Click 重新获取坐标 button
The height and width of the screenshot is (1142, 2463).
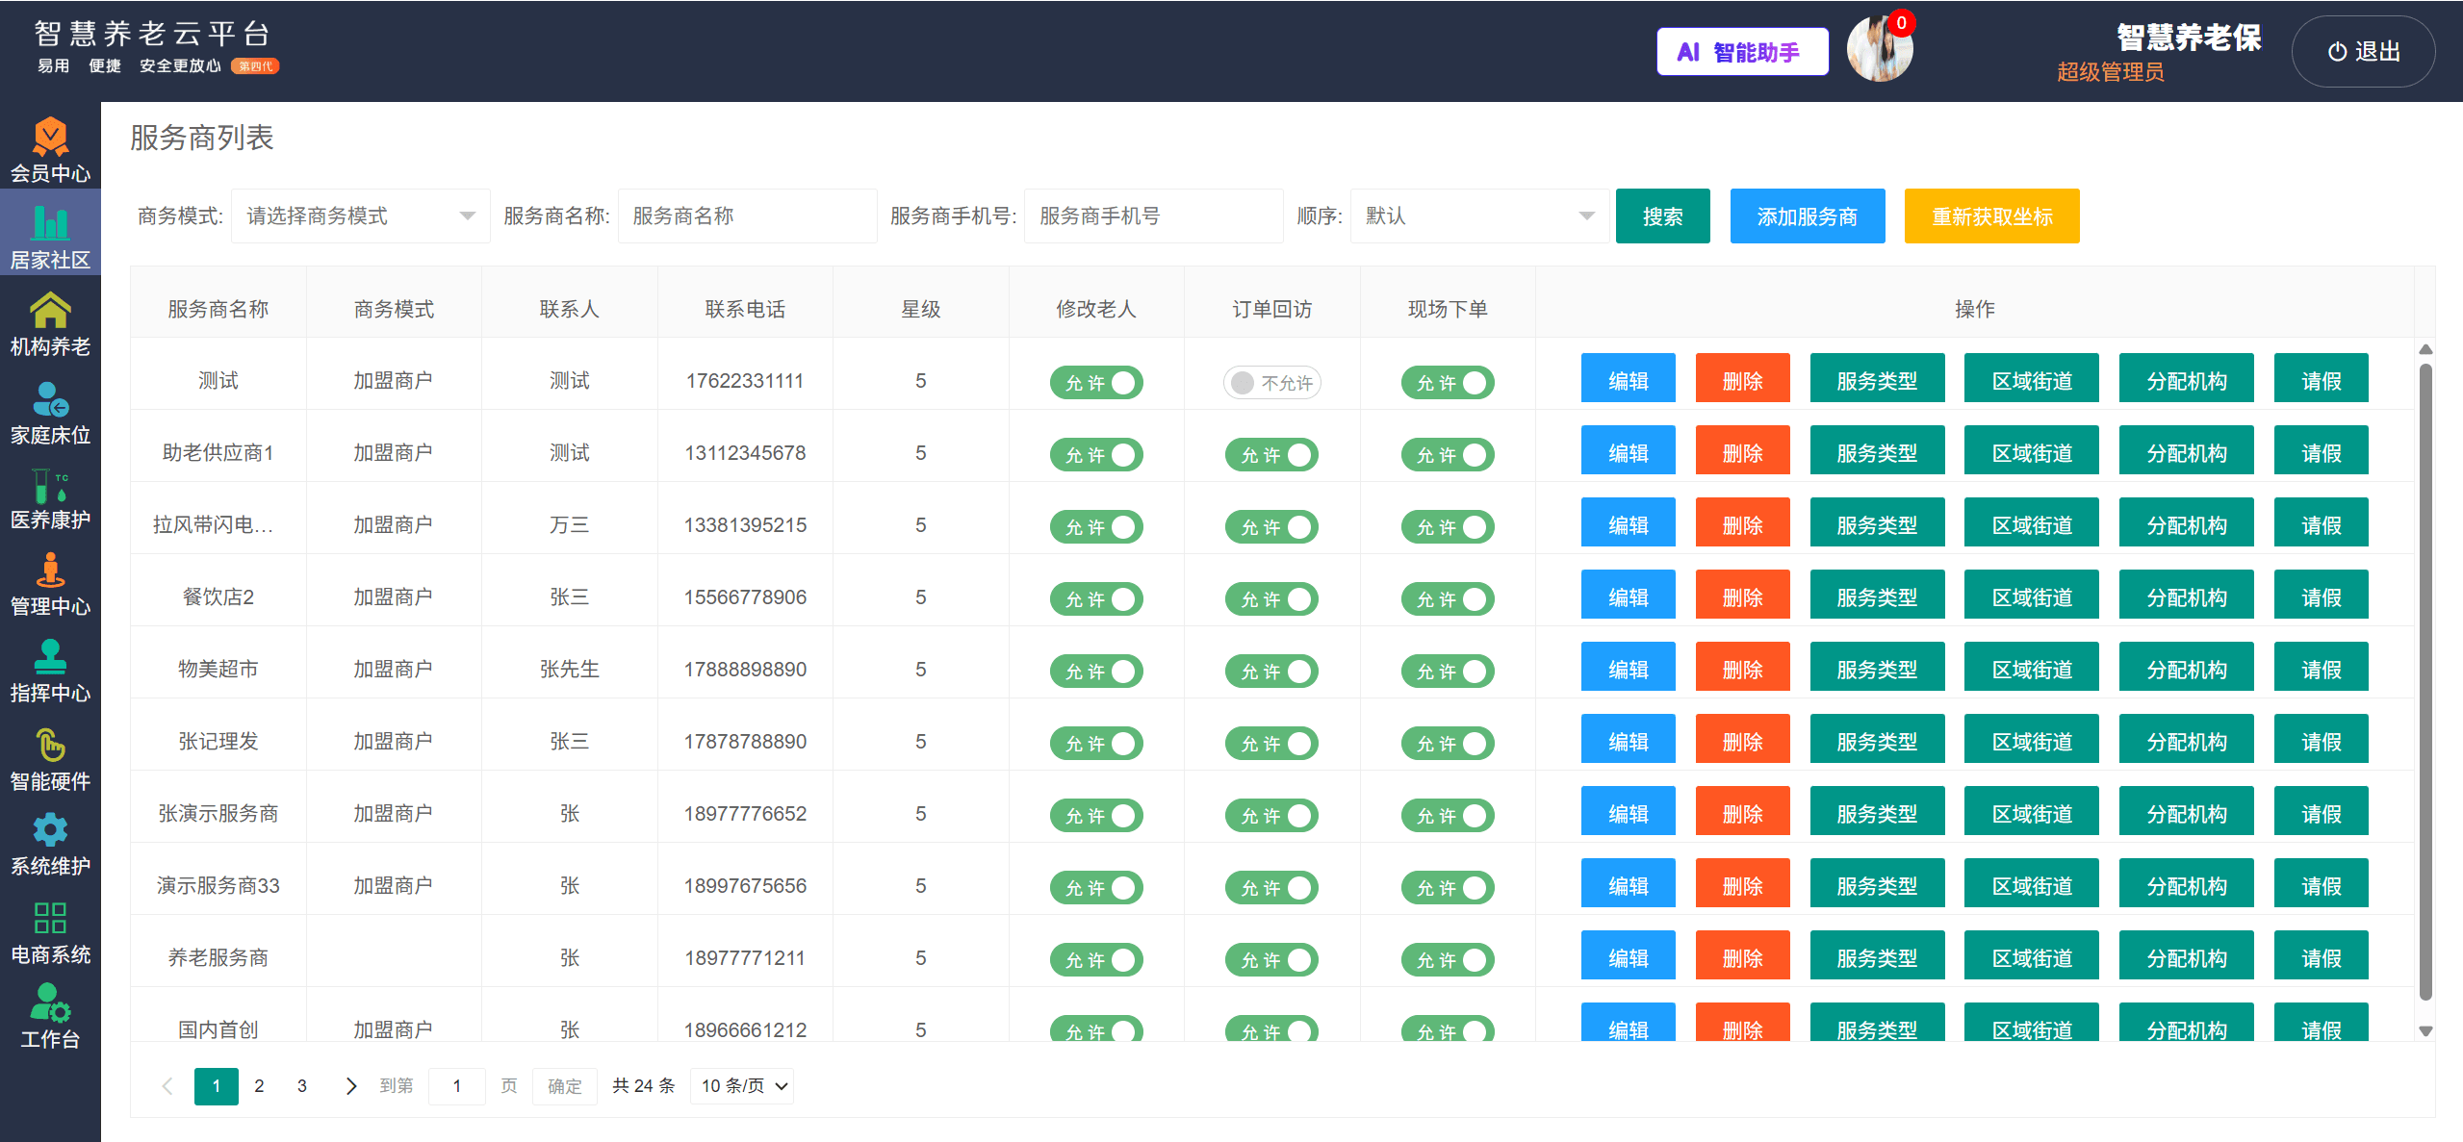point(1992,216)
